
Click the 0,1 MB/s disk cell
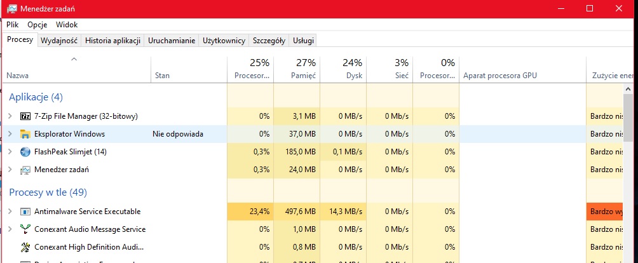343,152
